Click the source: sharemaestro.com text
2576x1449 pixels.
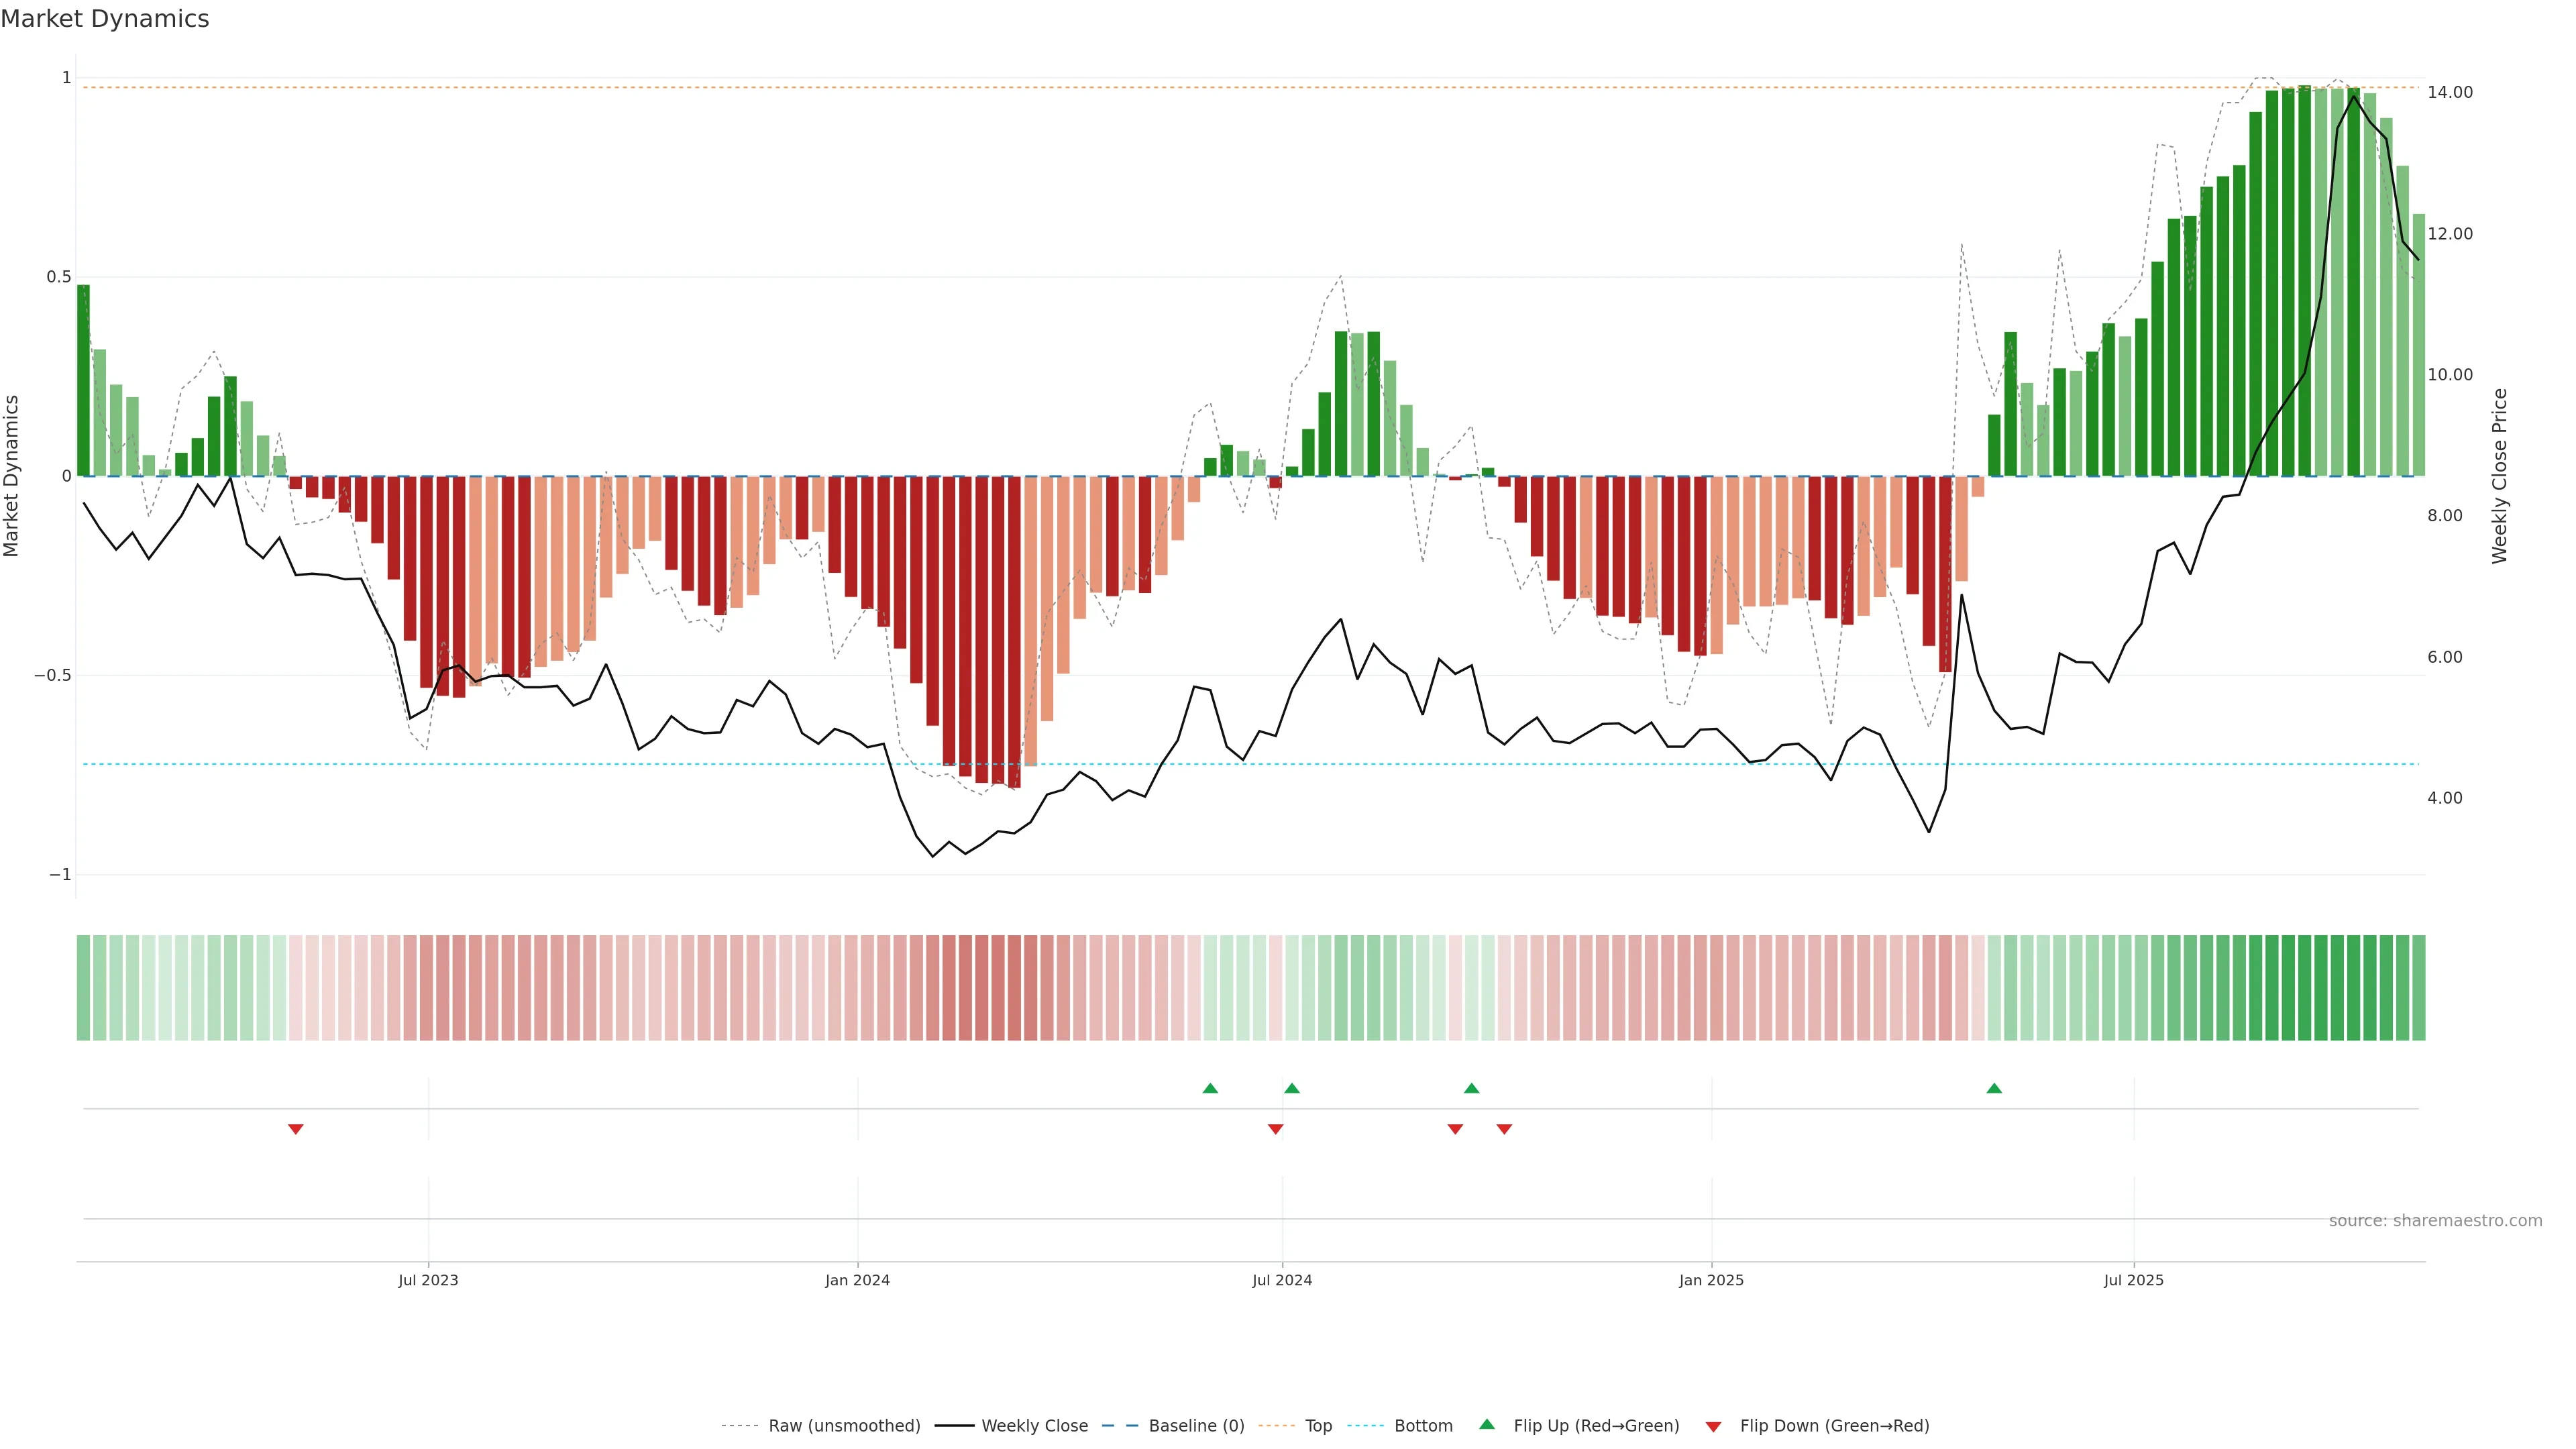(x=2435, y=1221)
